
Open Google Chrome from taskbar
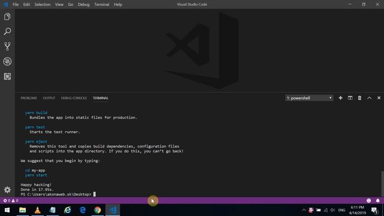point(97,210)
